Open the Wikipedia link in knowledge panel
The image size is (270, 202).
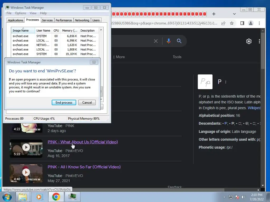254,108
